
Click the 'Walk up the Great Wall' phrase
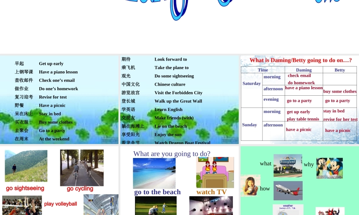coord(178,101)
